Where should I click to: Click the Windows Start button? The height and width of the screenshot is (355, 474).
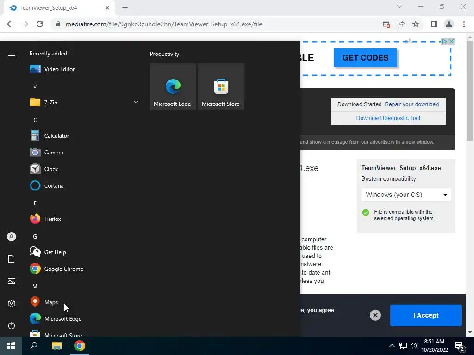pyautogui.click(x=11, y=346)
